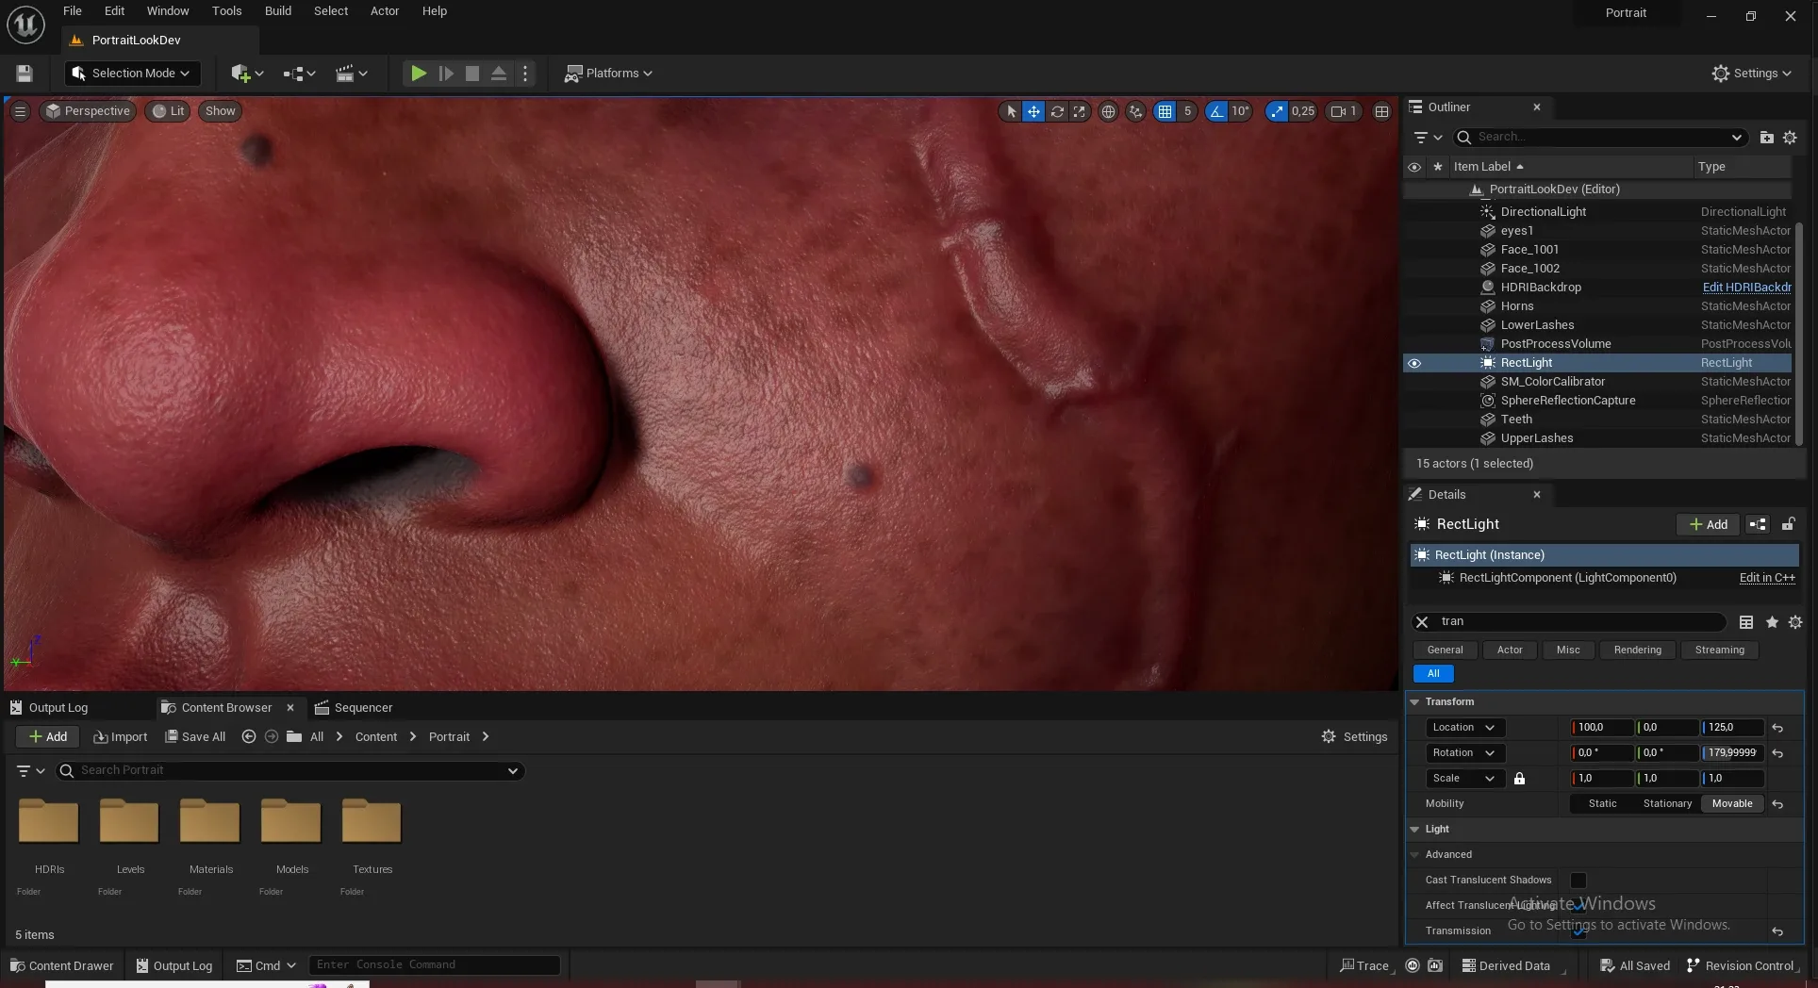Toggle Scale lock ratio padlock
The height and width of the screenshot is (988, 1818).
pyautogui.click(x=1519, y=779)
